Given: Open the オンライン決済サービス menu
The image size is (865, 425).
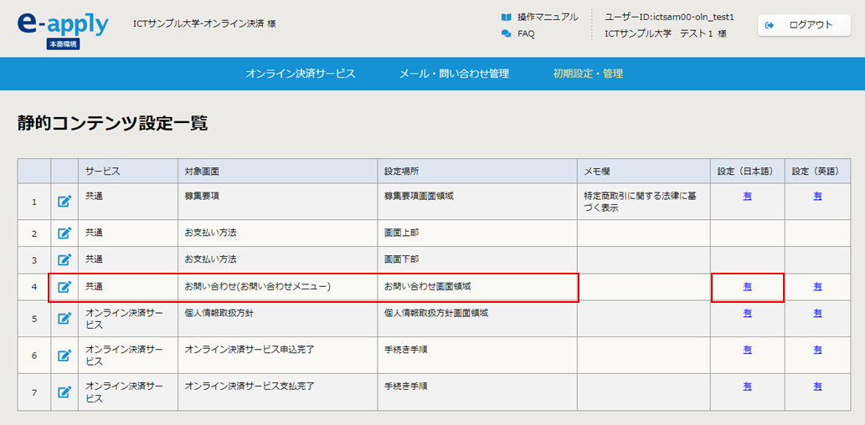Looking at the screenshot, I should [301, 74].
